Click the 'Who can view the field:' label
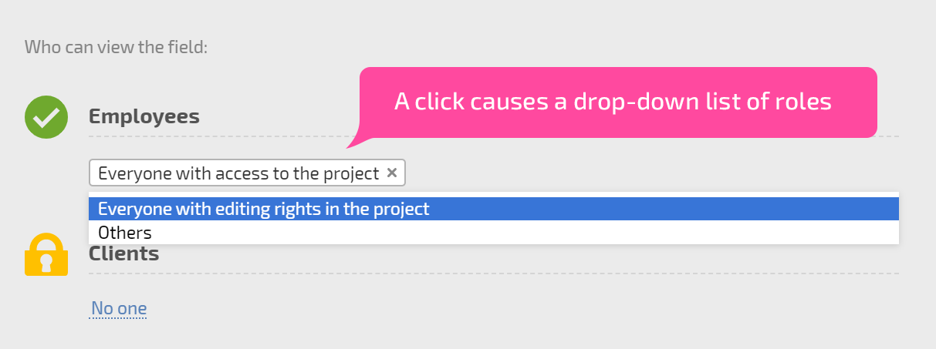This screenshot has width=936, height=349. pos(117,47)
